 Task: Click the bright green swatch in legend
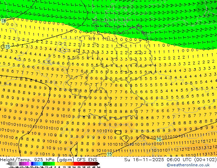tap(53, 164)
